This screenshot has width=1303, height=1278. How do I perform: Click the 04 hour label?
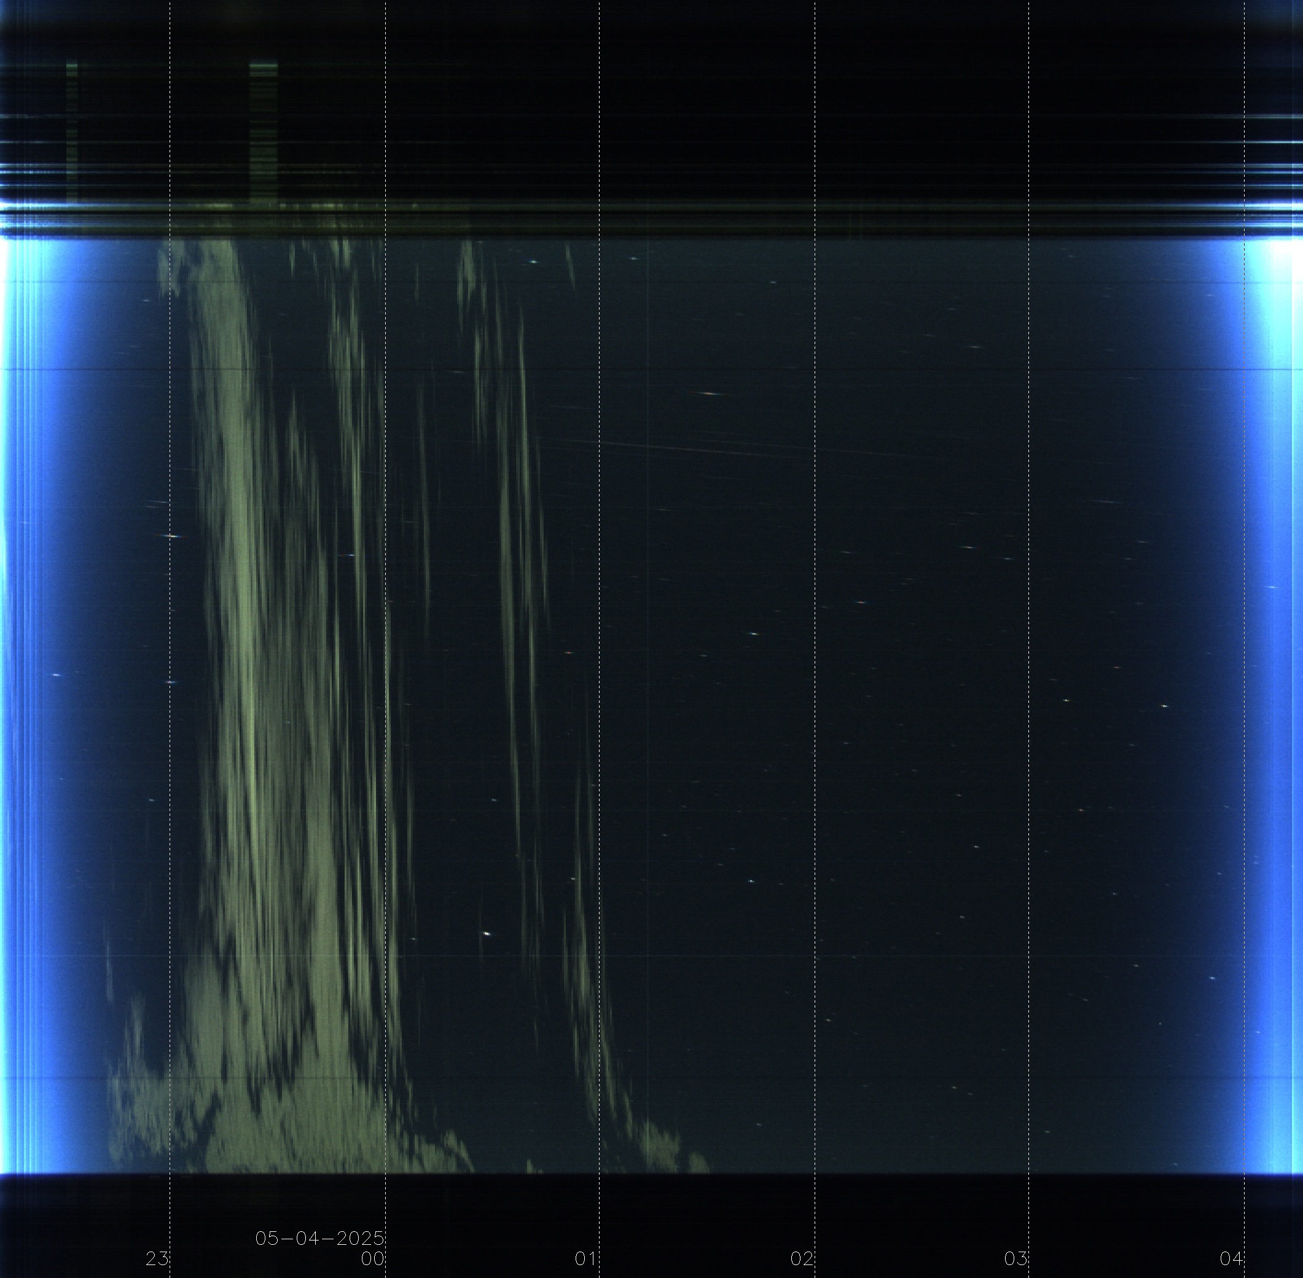(1232, 1258)
